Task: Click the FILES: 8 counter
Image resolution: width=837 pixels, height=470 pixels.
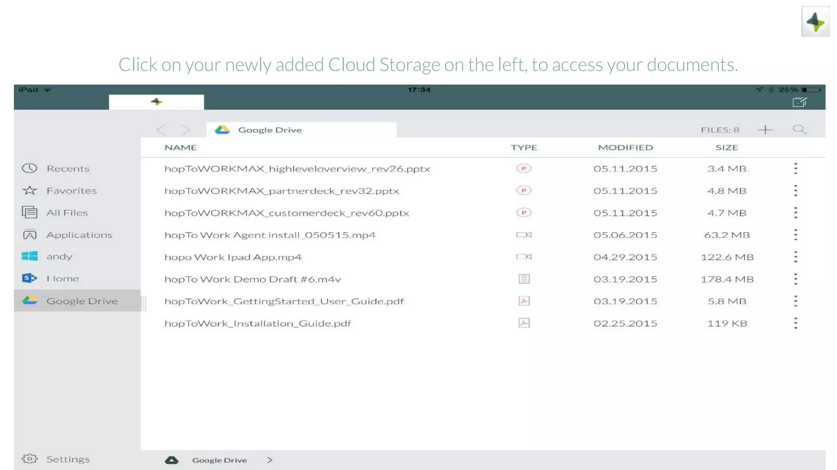Action: (720, 130)
